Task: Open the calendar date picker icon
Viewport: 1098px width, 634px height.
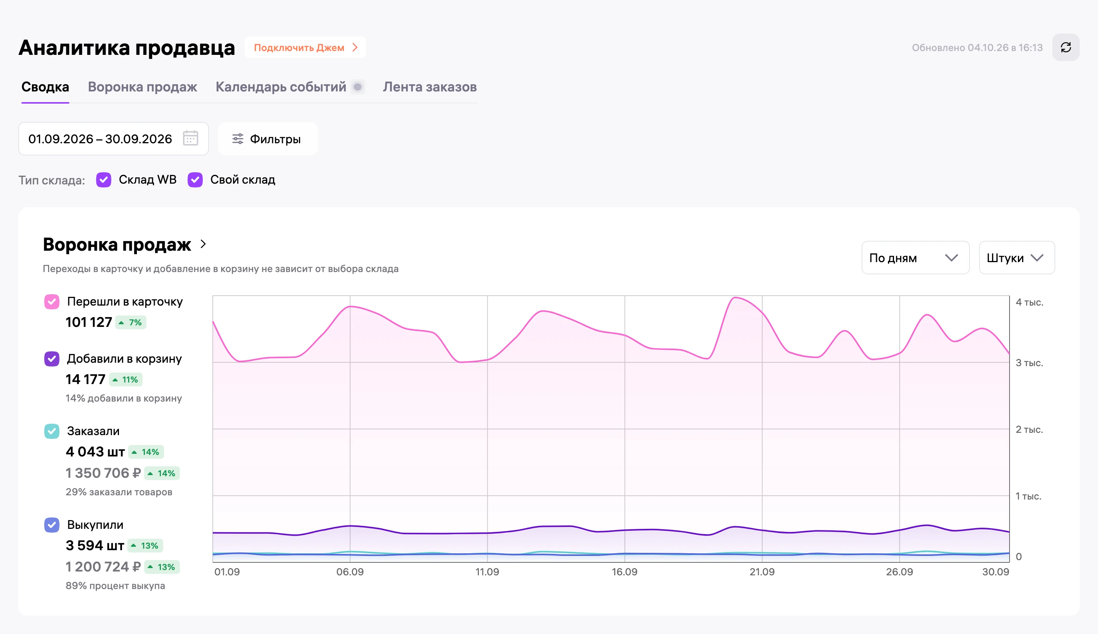Action: (190, 138)
